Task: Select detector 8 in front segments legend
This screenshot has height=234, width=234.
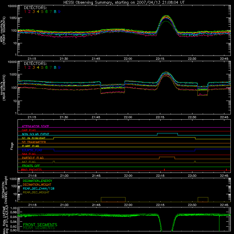Action: point(55,12)
